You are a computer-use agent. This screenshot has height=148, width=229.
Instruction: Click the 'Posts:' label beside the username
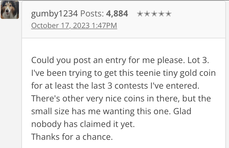[92, 14]
